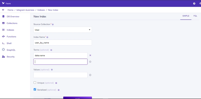Screen dimensions: 201x99
Task: Click the Index Name input field
Action: click(x=63, y=43)
